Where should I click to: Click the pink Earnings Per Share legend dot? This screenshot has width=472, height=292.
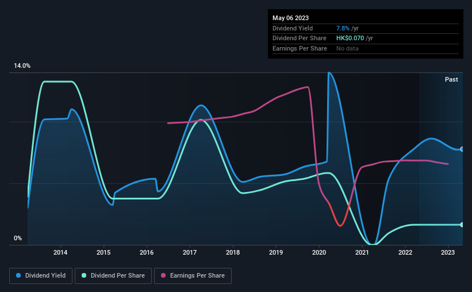click(x=163, y=275)
